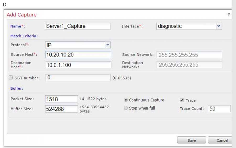Image resolution: width=236 pixels, height=148 pixels.
Task: Click the Add Capture dialog title
Action: tap(22, 15)
